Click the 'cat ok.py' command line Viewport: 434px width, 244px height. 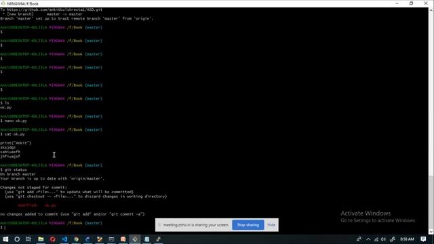(12, 134)
